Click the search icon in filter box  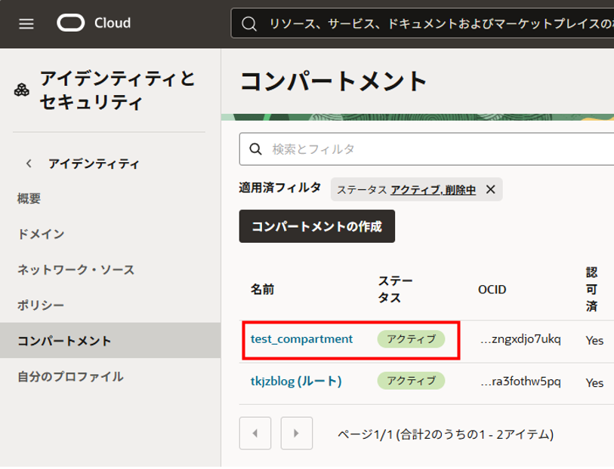tap(256, 149)
